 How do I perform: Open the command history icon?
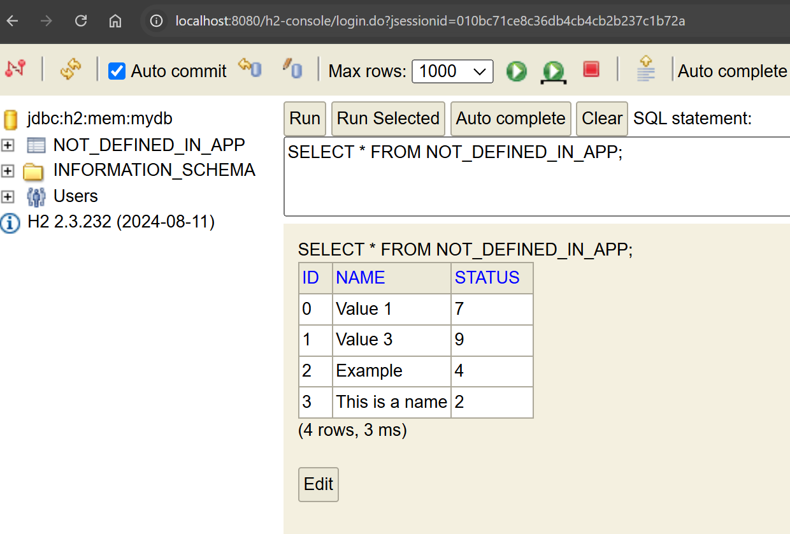[646, 69]
